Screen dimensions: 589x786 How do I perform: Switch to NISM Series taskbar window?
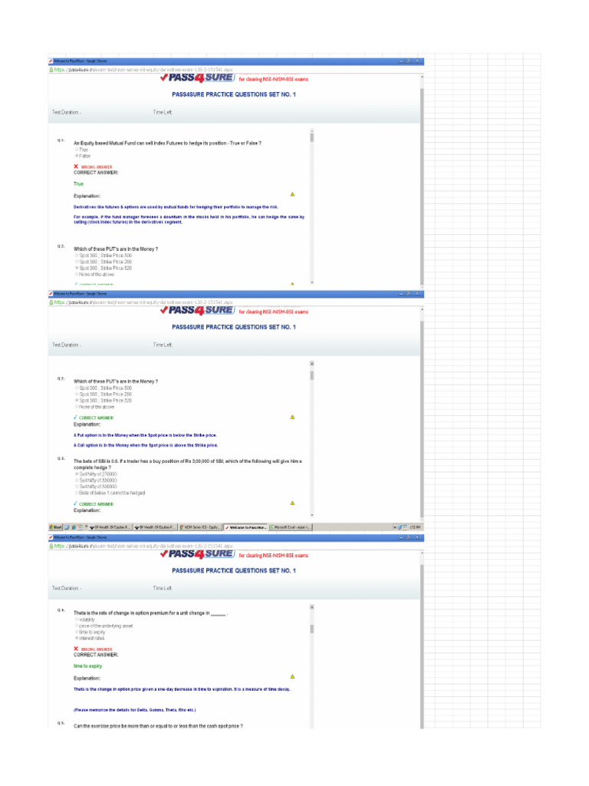pyautogui.click(x=200, y=527)
